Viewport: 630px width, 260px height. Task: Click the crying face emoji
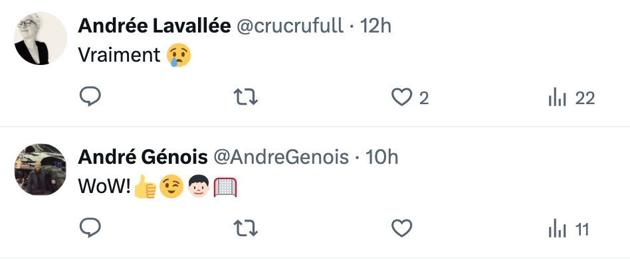[x=179, y=55]
